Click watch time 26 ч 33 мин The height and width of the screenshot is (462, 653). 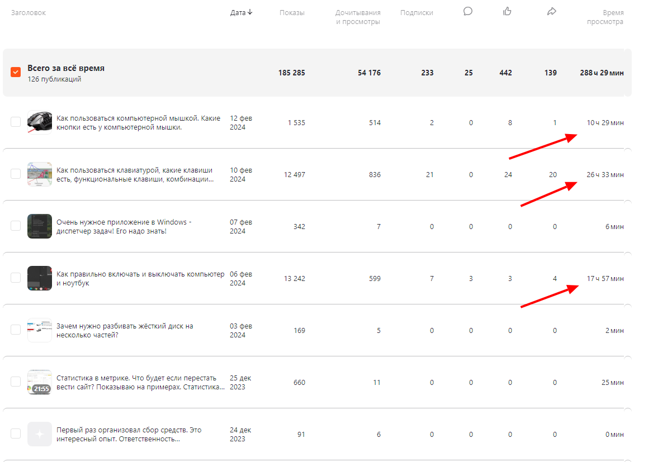605,175
